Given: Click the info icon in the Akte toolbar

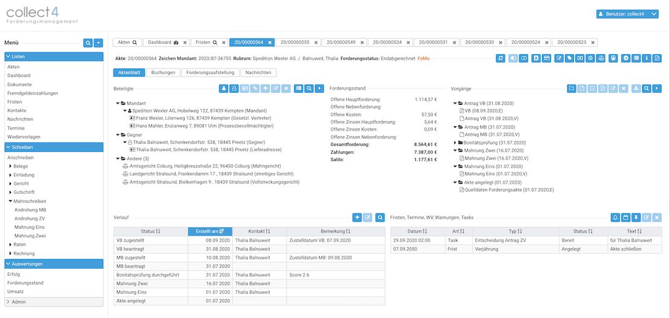Looking at the screenshot, I should click(646, 58).
